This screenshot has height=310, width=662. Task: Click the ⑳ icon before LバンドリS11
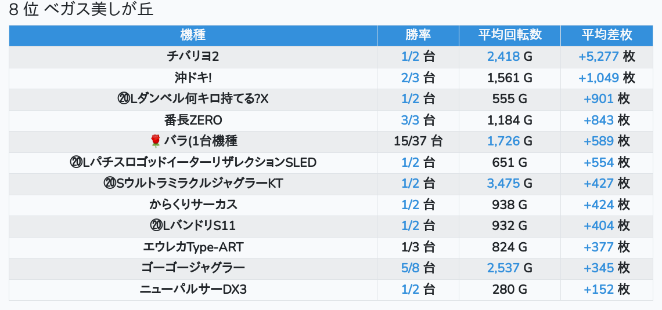point(156,226)
